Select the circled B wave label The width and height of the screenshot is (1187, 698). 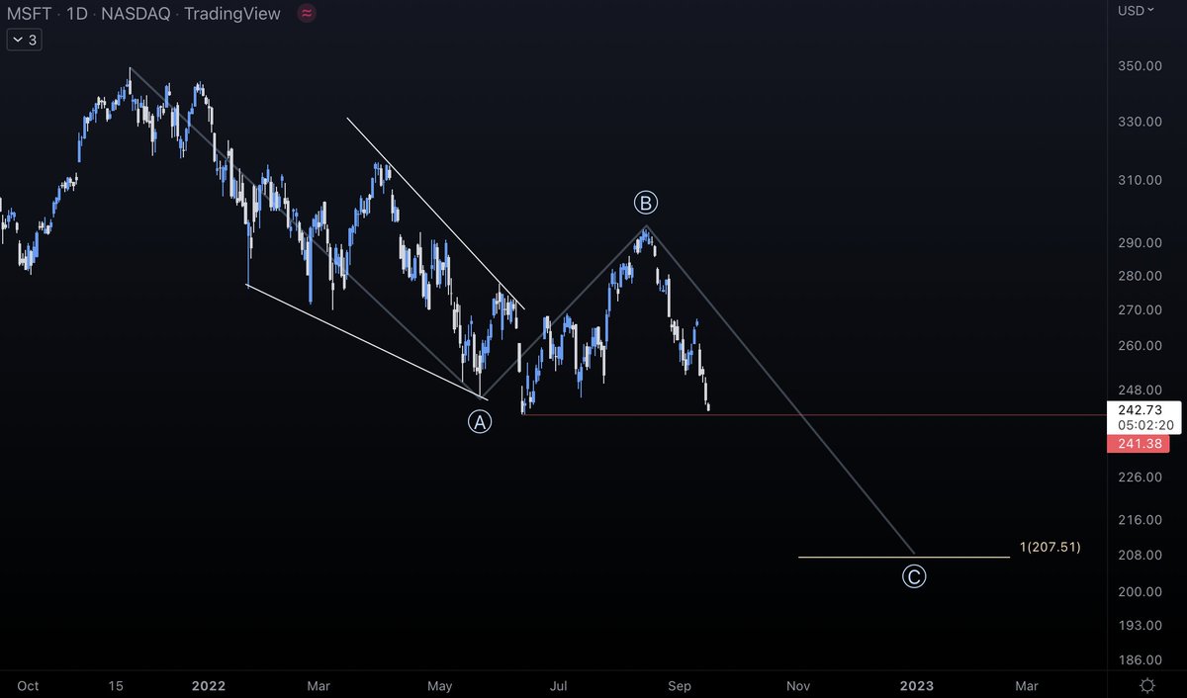[645, 202]
